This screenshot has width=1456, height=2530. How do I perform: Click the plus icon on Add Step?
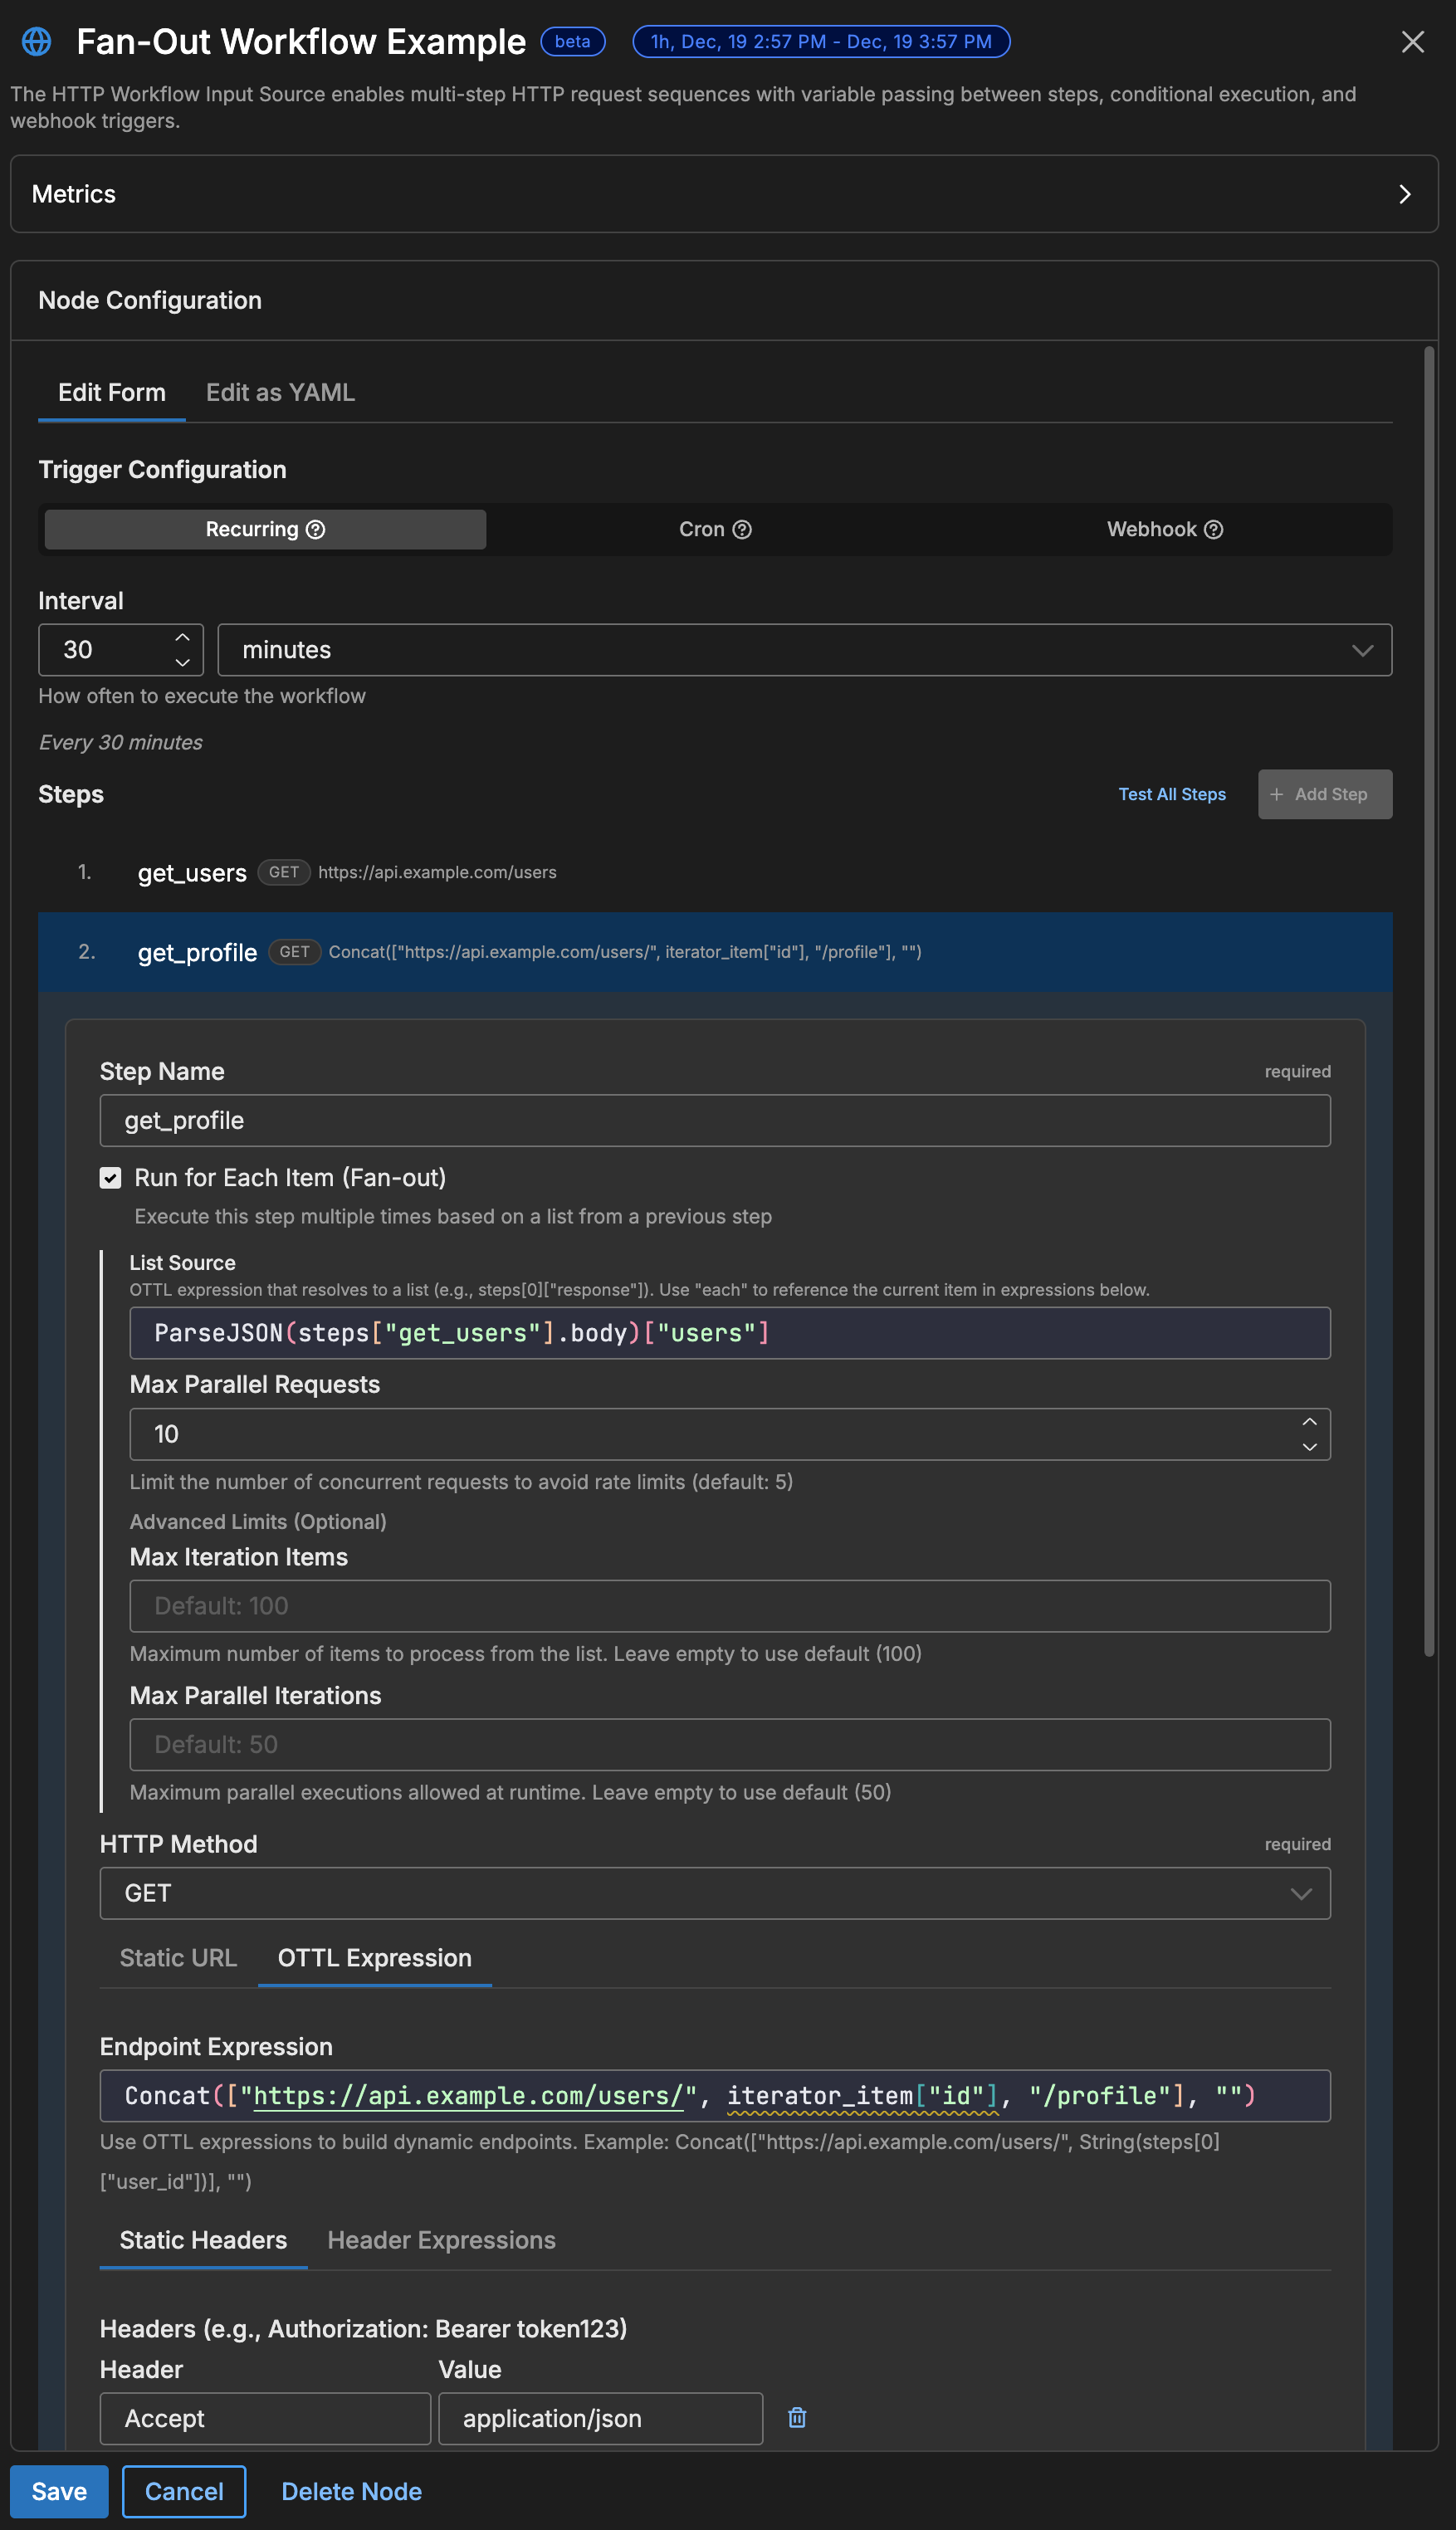[1277, 794]
